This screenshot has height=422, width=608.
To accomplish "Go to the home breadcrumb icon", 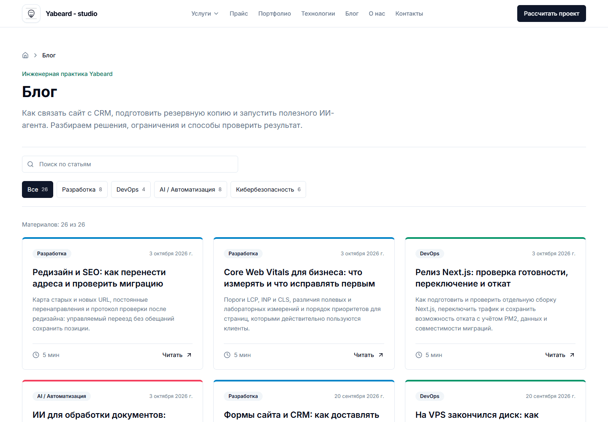I will pyautogui.click(x=25, y=55).
